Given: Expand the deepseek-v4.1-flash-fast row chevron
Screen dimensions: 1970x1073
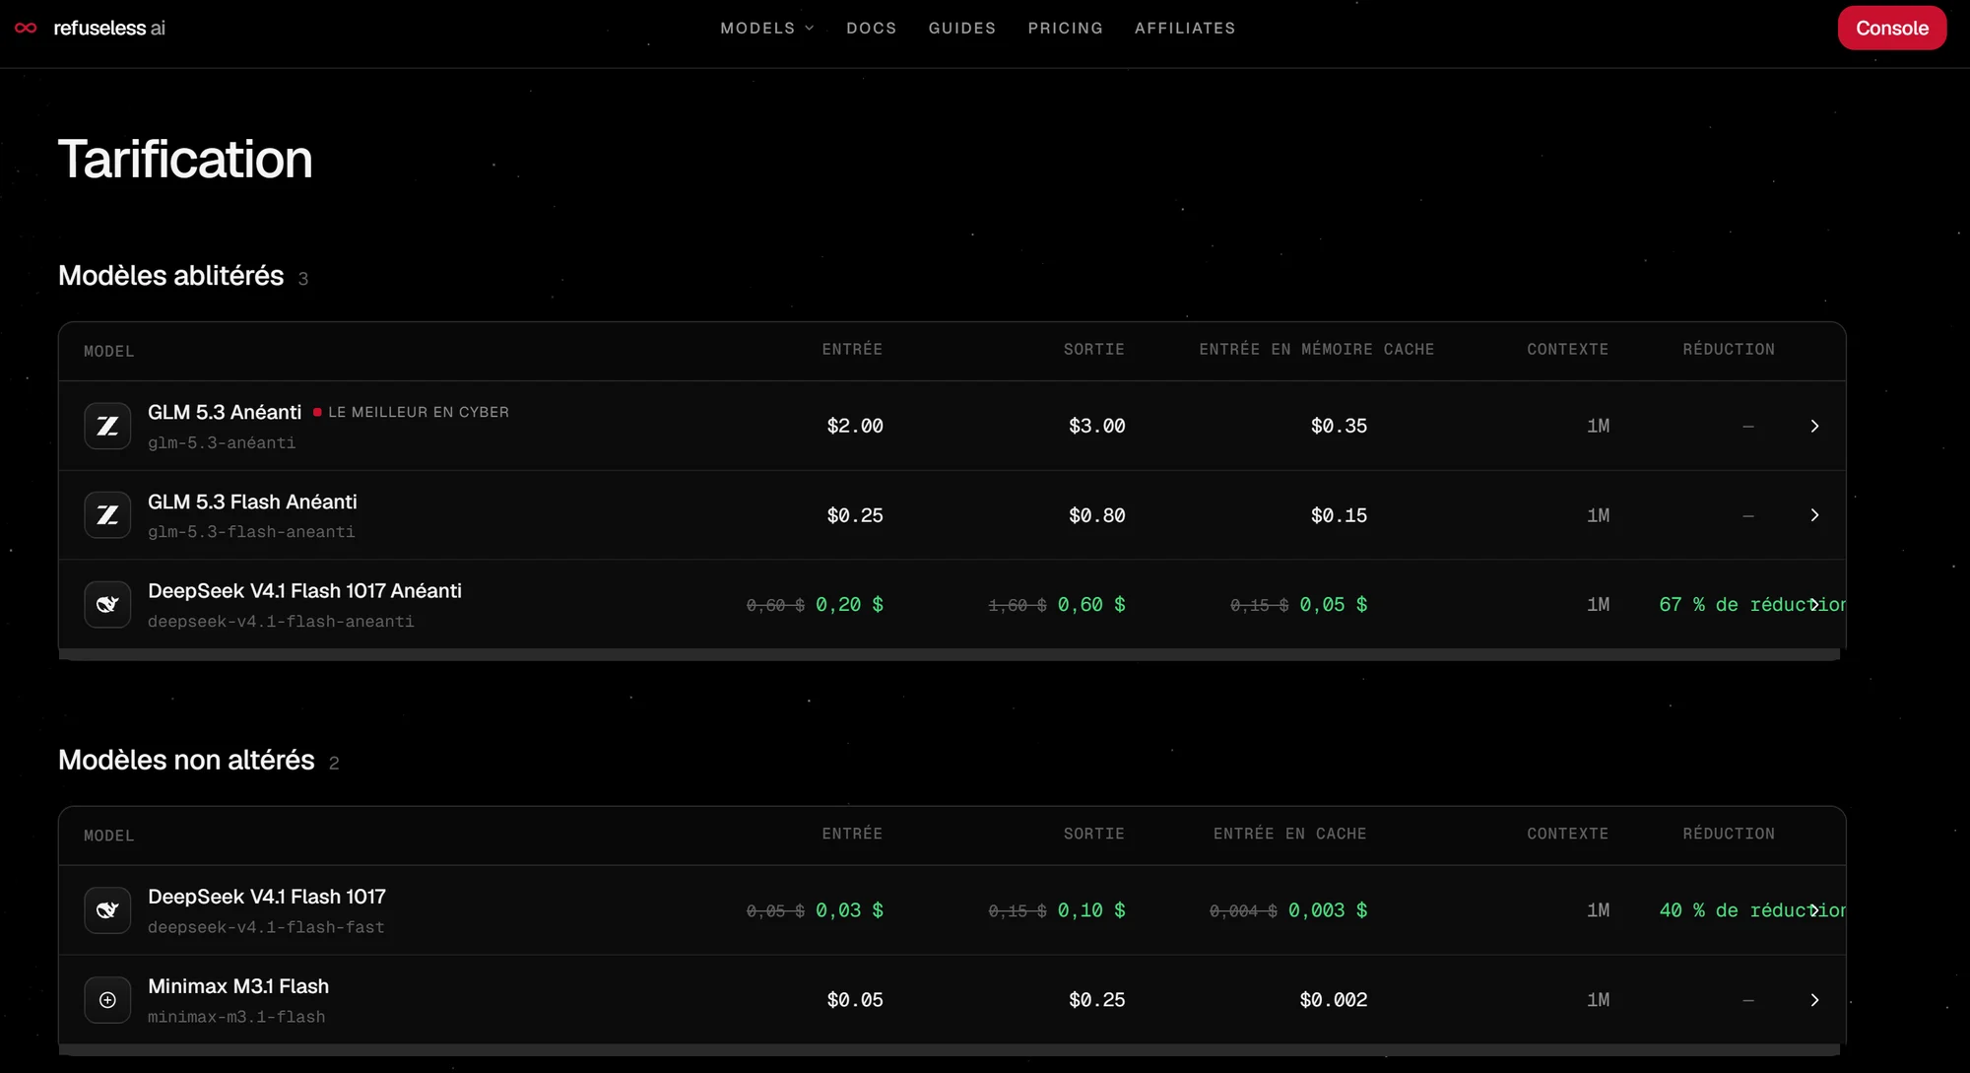Looking at the screenshot, I should tap(1814, 910).
